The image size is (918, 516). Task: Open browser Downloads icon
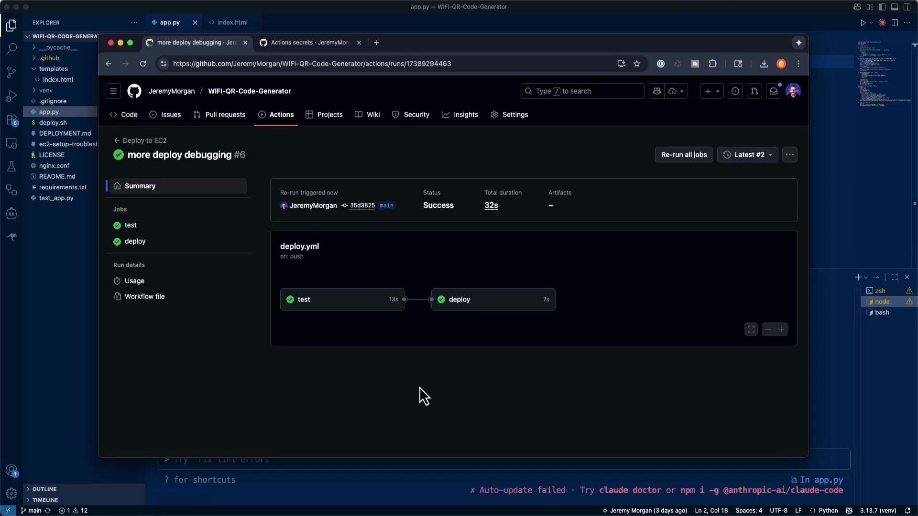(764, 64)
